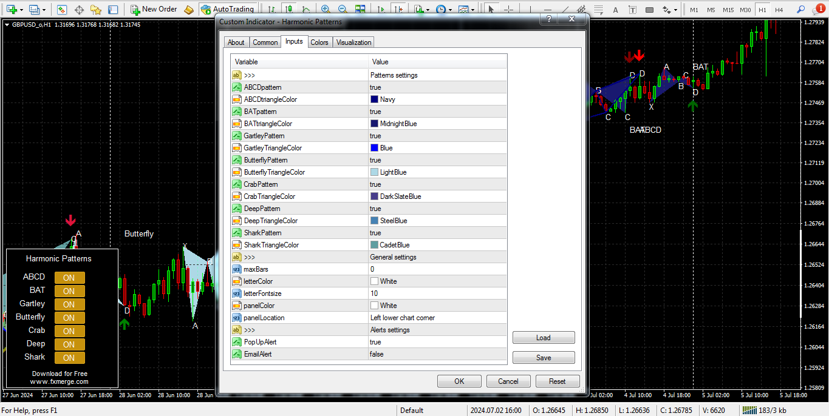
Task: Open the Market Watch toolbar icon
Action: (62, 9)
